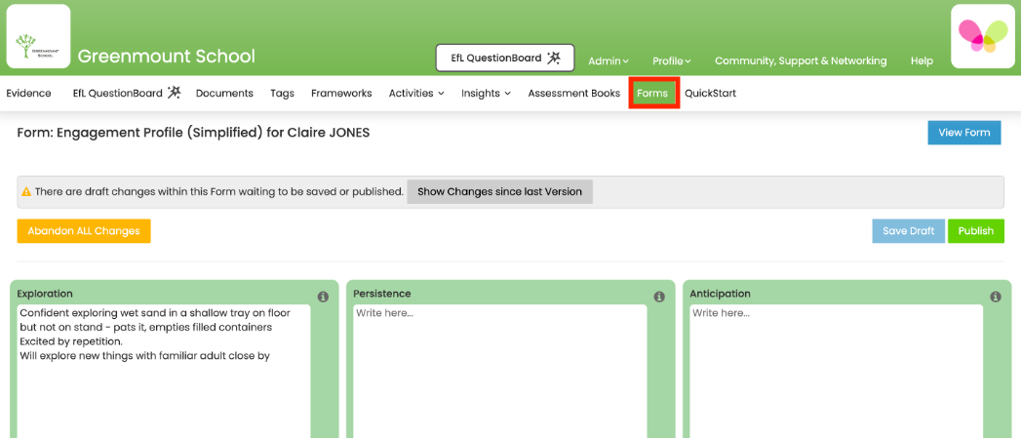Click the form title for Claire JONES
Viewport: 1022px width, 439px height.
(193, 133)
